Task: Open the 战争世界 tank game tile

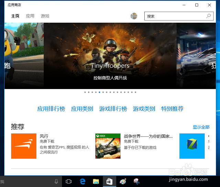Action: pos(108,146)
